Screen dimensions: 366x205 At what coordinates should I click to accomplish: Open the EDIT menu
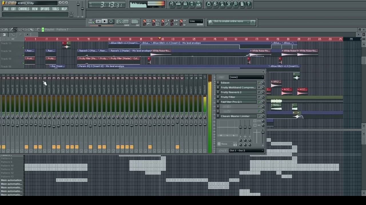pyautogui.click(x=13, y=9)
